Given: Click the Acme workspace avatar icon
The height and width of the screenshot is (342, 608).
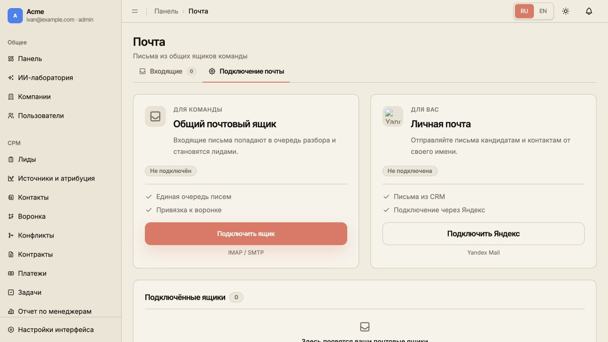Looking at the screenshot, I should [15, 16].
